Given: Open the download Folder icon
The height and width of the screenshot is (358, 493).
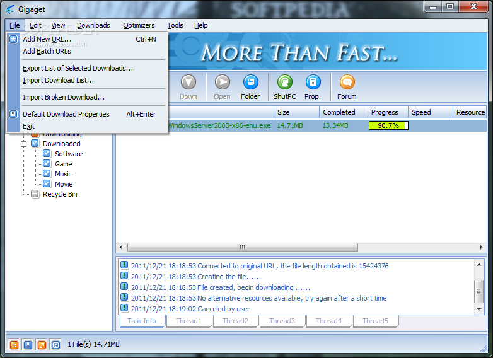Looking at the screenshot, I should click(250, 83).
